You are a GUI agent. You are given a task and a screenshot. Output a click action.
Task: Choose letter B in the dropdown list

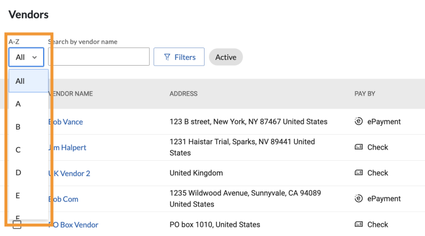tap(28, 127)
